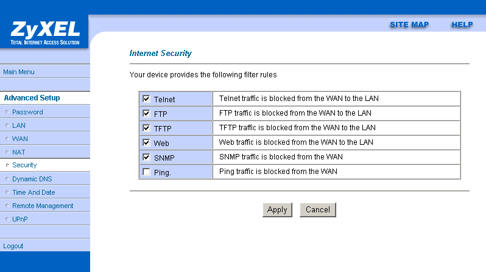Select LAN in the sidebar
This screenshot has width=486, height=272.
coord(19,125)
